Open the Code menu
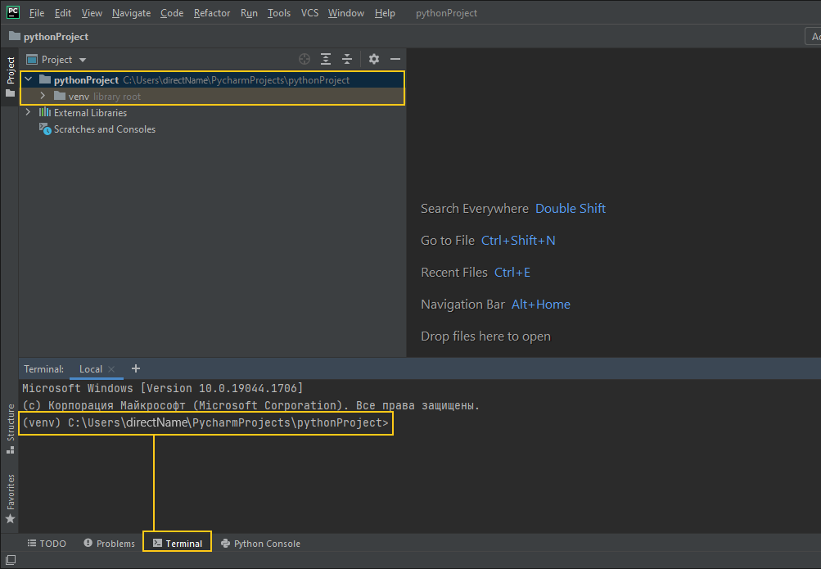Viewport: 821px width, 569px height. pyautogui.click(x=172, y=13)
